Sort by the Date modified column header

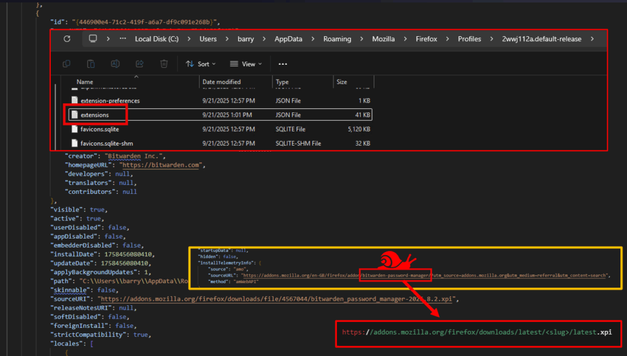coord(222,82)
